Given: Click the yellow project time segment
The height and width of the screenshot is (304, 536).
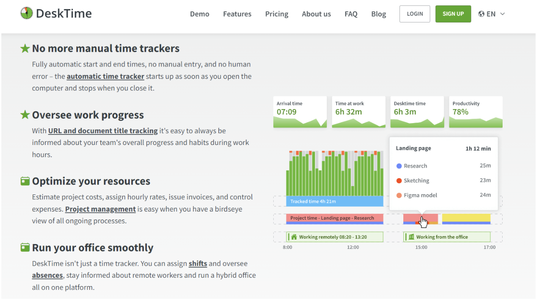Looking at the screenshot, I should [x=466, y=218].
